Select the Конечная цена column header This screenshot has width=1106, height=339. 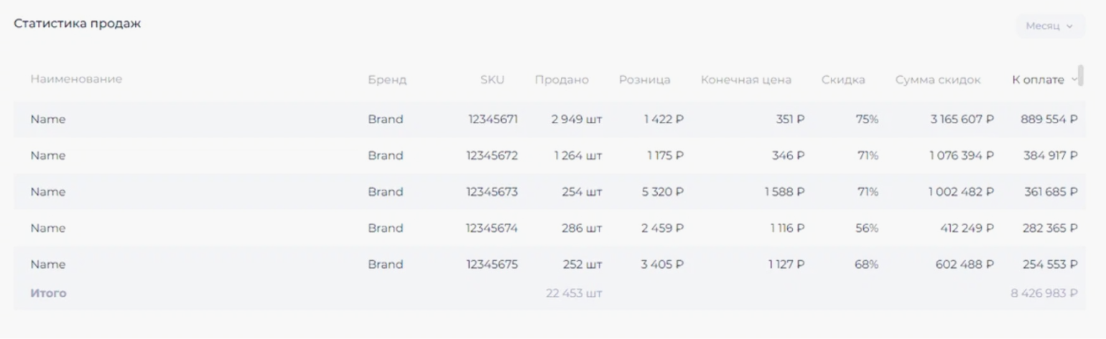coord(746,80)
